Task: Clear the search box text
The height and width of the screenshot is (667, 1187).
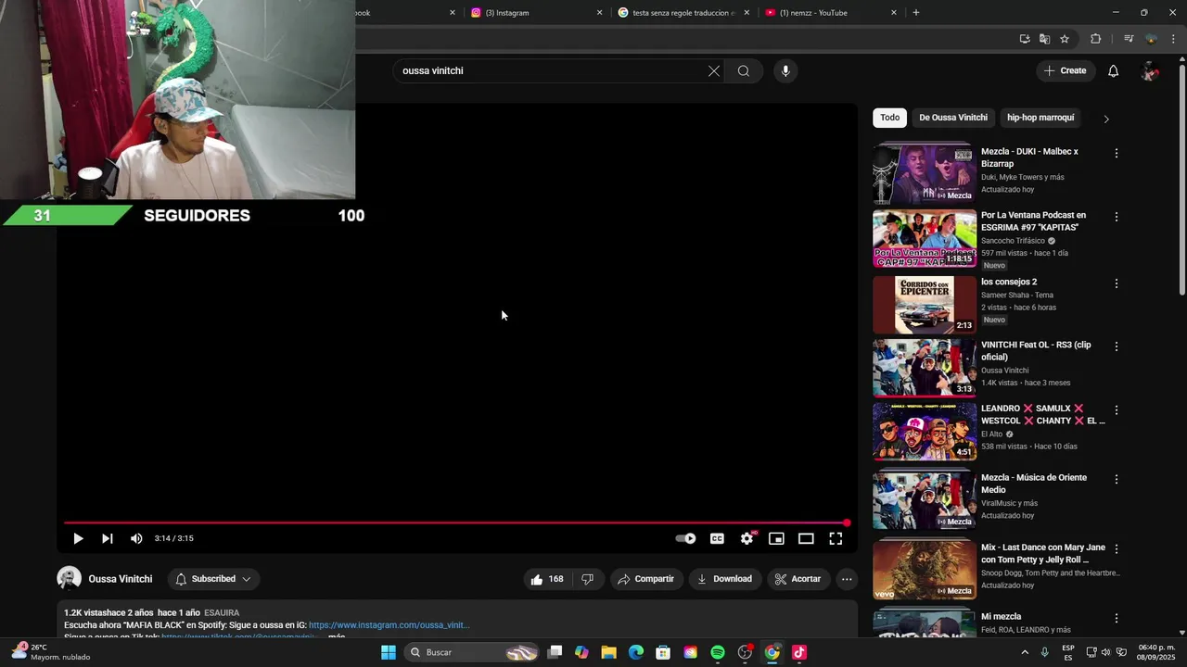Action: [x=714, y=71]
